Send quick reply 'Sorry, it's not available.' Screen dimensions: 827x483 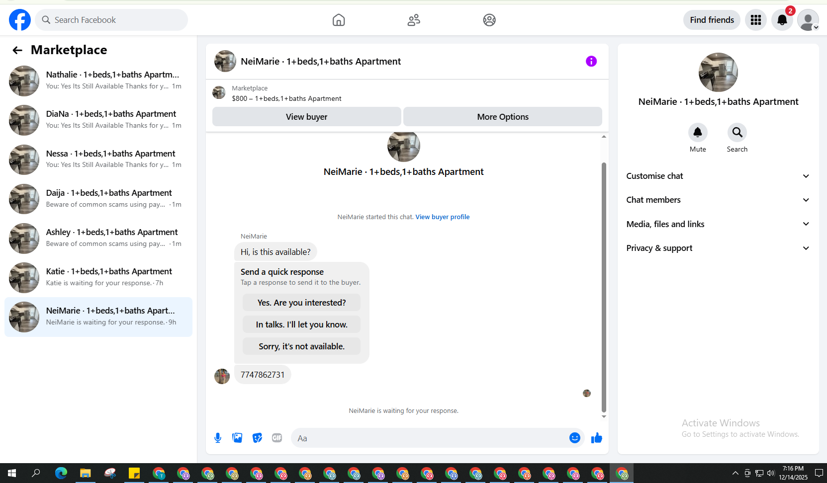click(301, 346)
